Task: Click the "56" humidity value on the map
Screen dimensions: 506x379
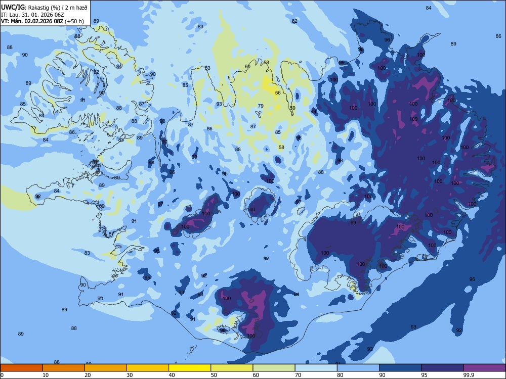Action: [278, 93]
